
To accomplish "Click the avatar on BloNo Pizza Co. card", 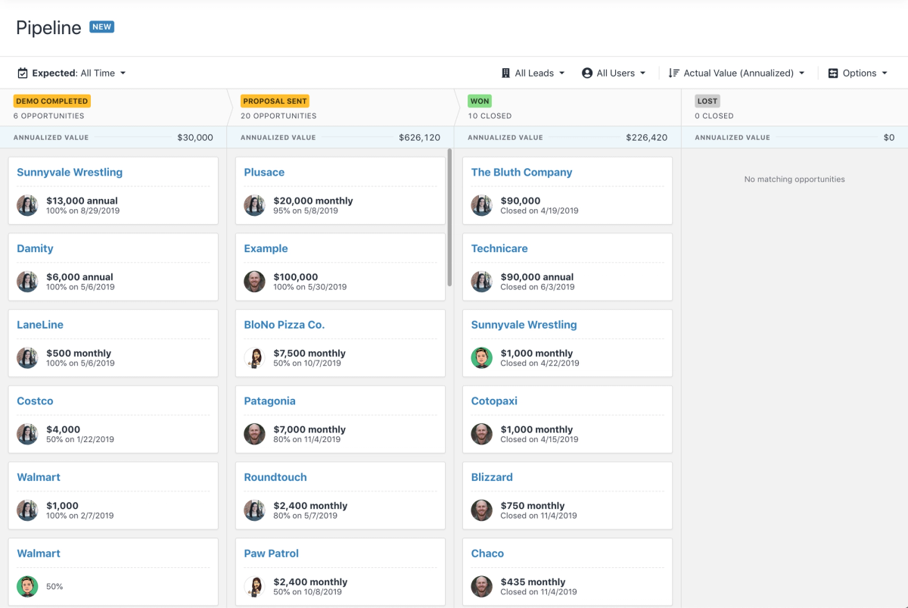I will click(254, 358).
